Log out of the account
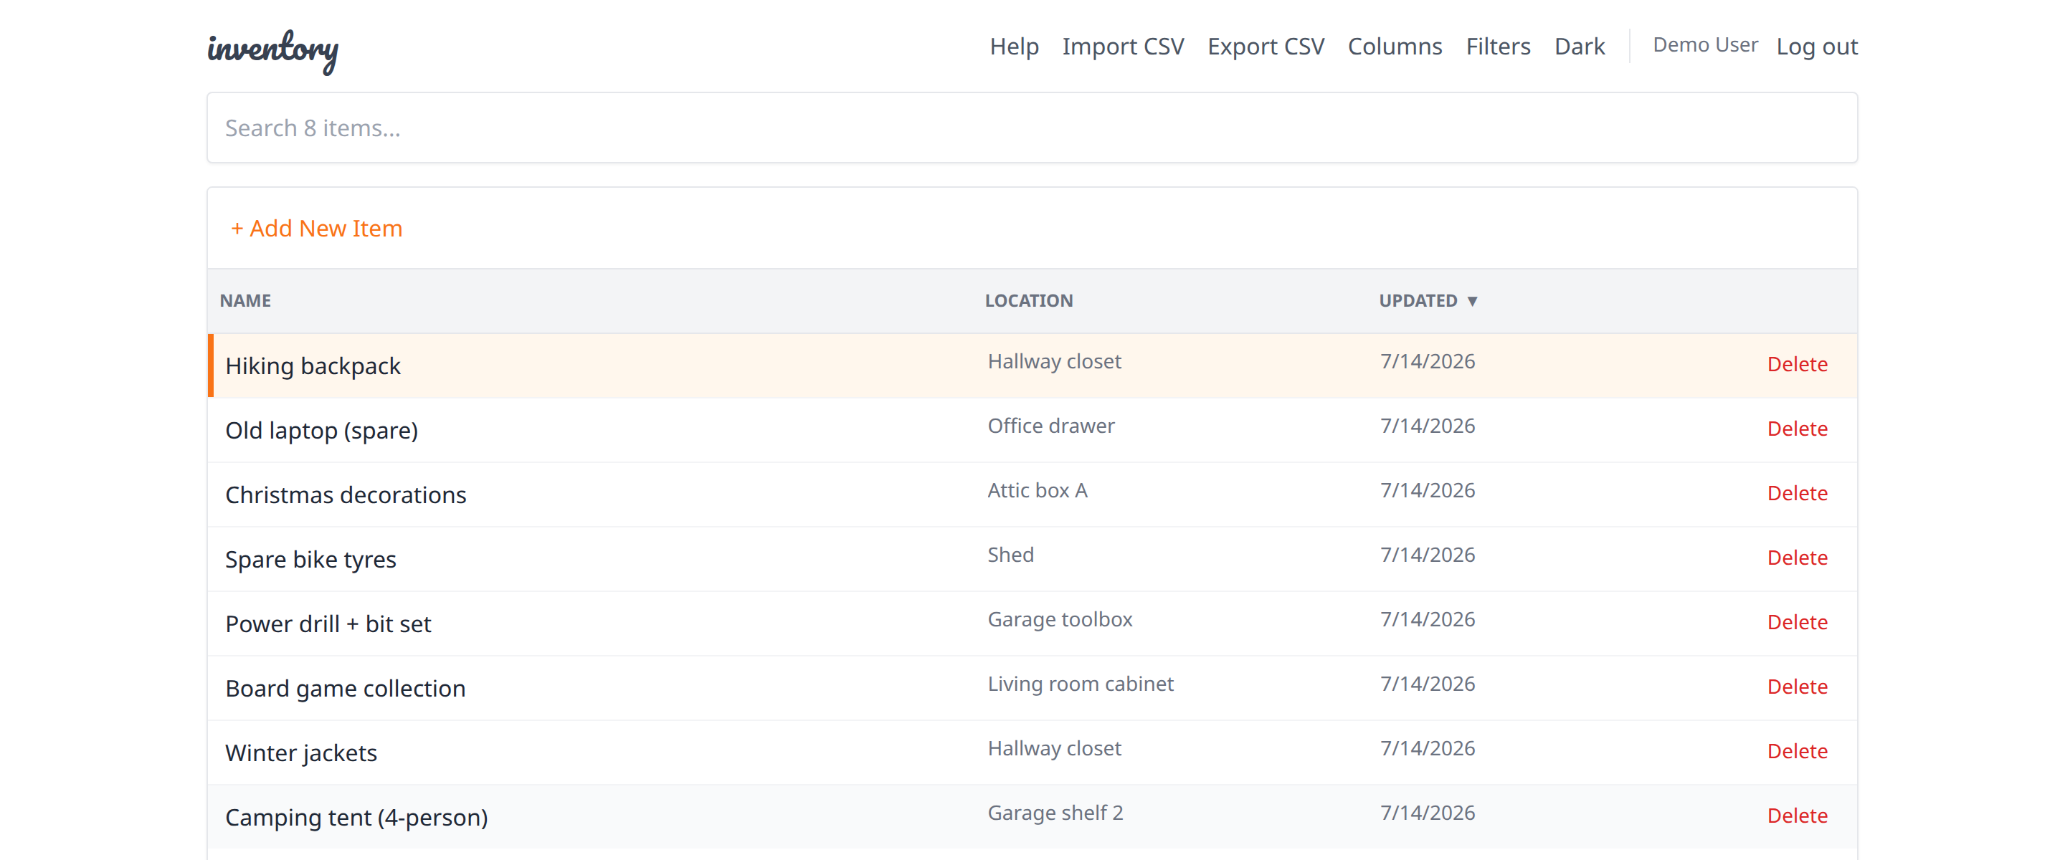 coord(1816,47)
